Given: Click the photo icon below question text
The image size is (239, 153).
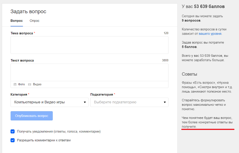Looking at the screenshot, I should coord(15,84).
